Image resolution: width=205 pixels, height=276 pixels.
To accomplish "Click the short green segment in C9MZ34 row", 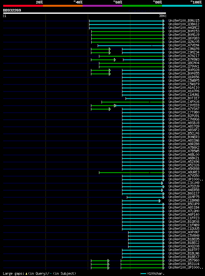I will click(101, 53).
